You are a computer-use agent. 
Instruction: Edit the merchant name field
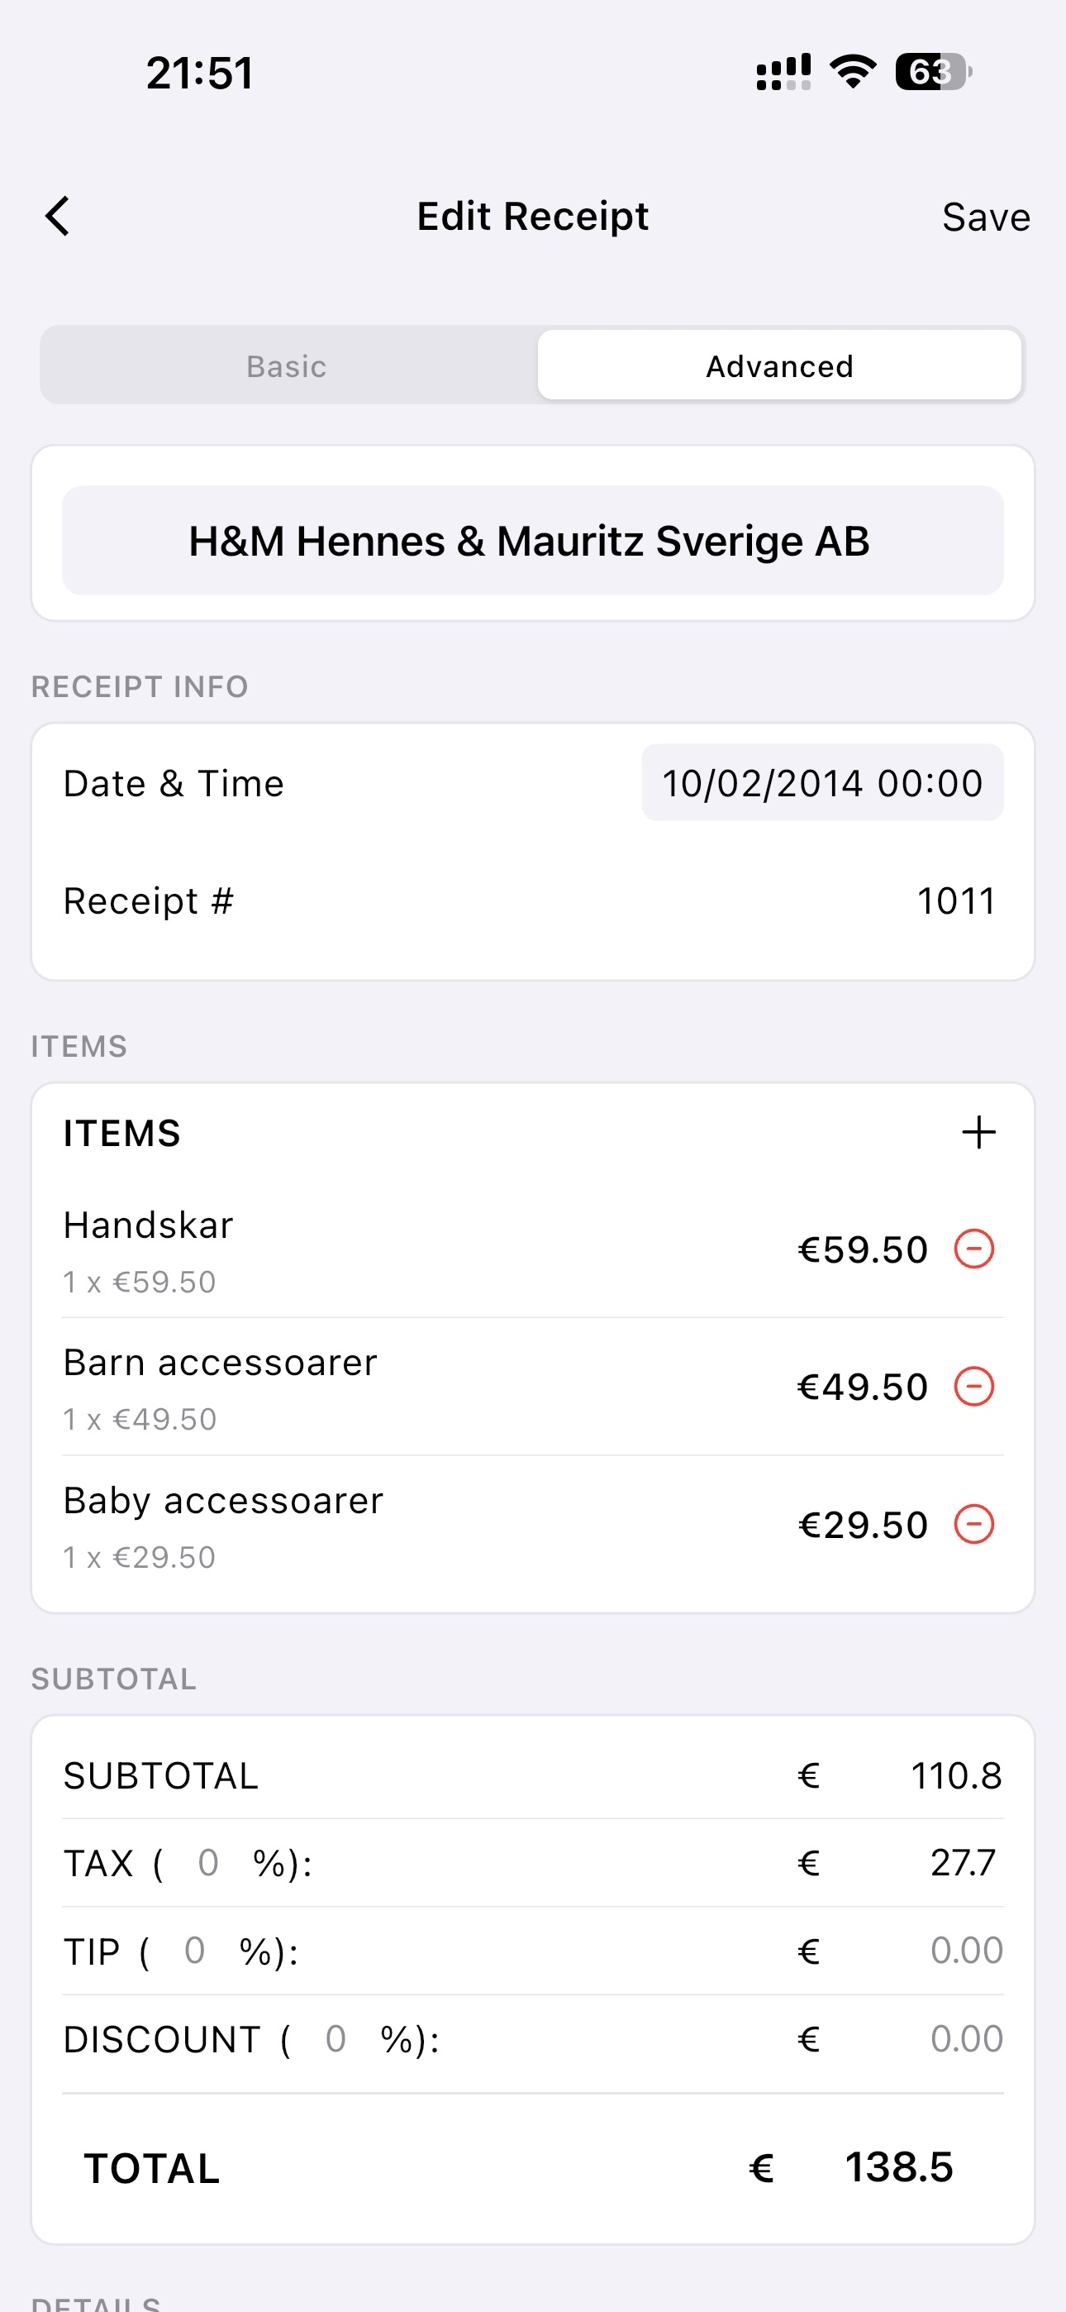pos(532,540)
